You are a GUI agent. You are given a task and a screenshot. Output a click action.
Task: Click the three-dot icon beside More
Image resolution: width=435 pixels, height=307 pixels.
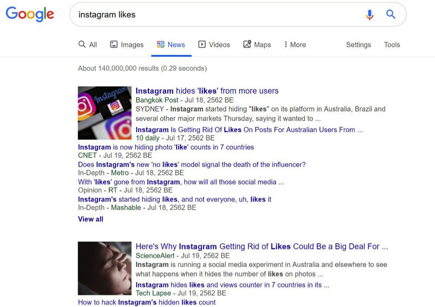[x=286, y=45]
